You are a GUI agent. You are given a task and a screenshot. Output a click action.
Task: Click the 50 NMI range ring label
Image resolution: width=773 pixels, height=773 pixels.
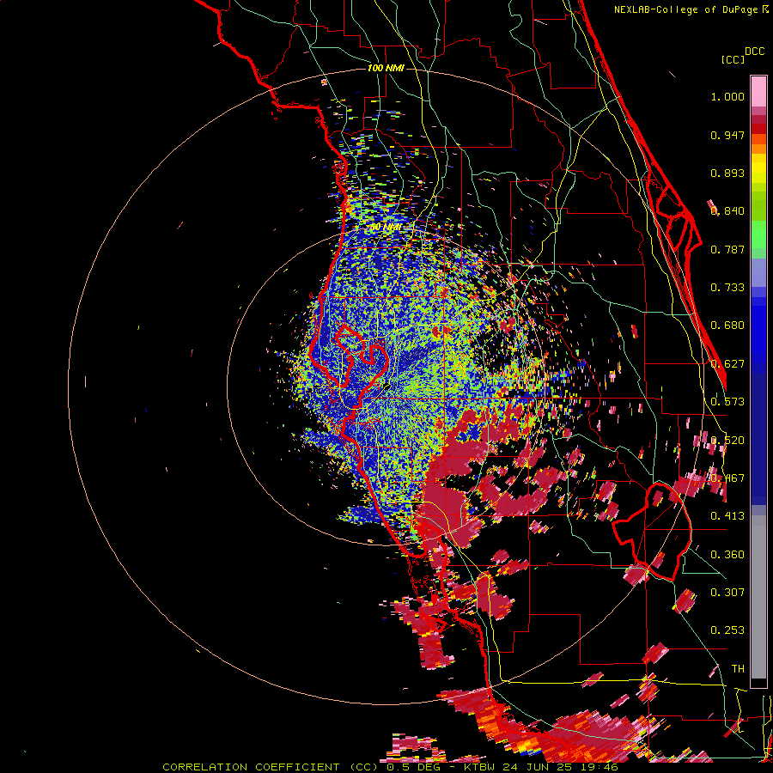pyautogui.click(x=386, y=228)
